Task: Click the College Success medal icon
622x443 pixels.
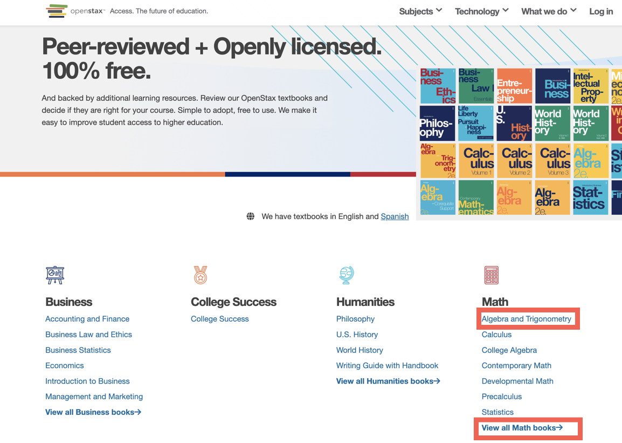Action: coord(201,275)
